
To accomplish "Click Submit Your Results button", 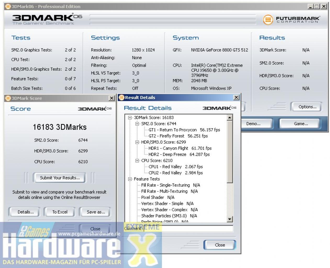I will point(60,178).
